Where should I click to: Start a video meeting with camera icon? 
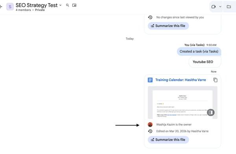tap(214, 7)
